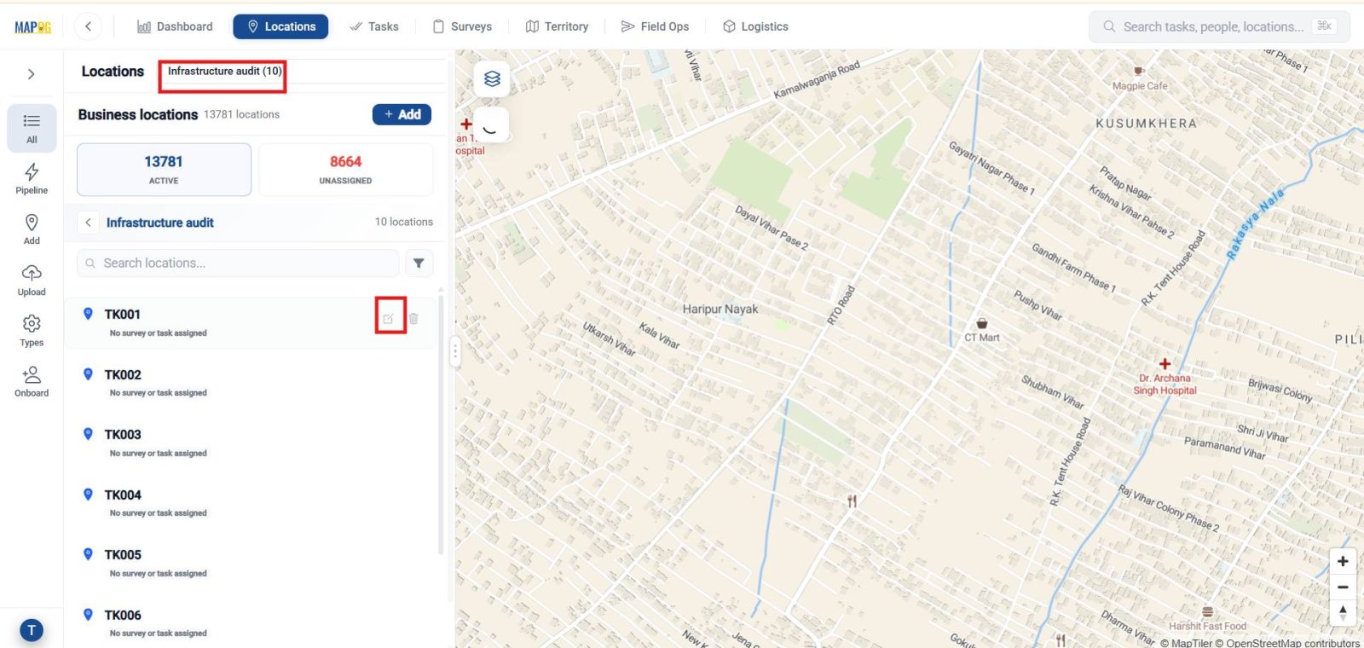Expand the left sidebar with chevron
The image size is (1364, 648).
pos(32,74)
